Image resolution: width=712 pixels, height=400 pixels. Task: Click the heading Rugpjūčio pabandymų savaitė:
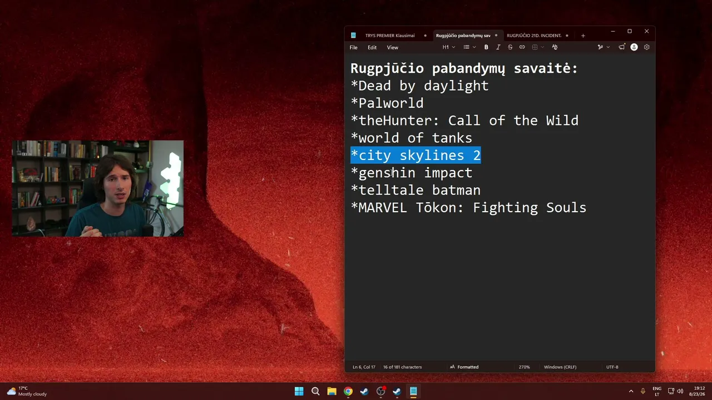coord(464,68)
